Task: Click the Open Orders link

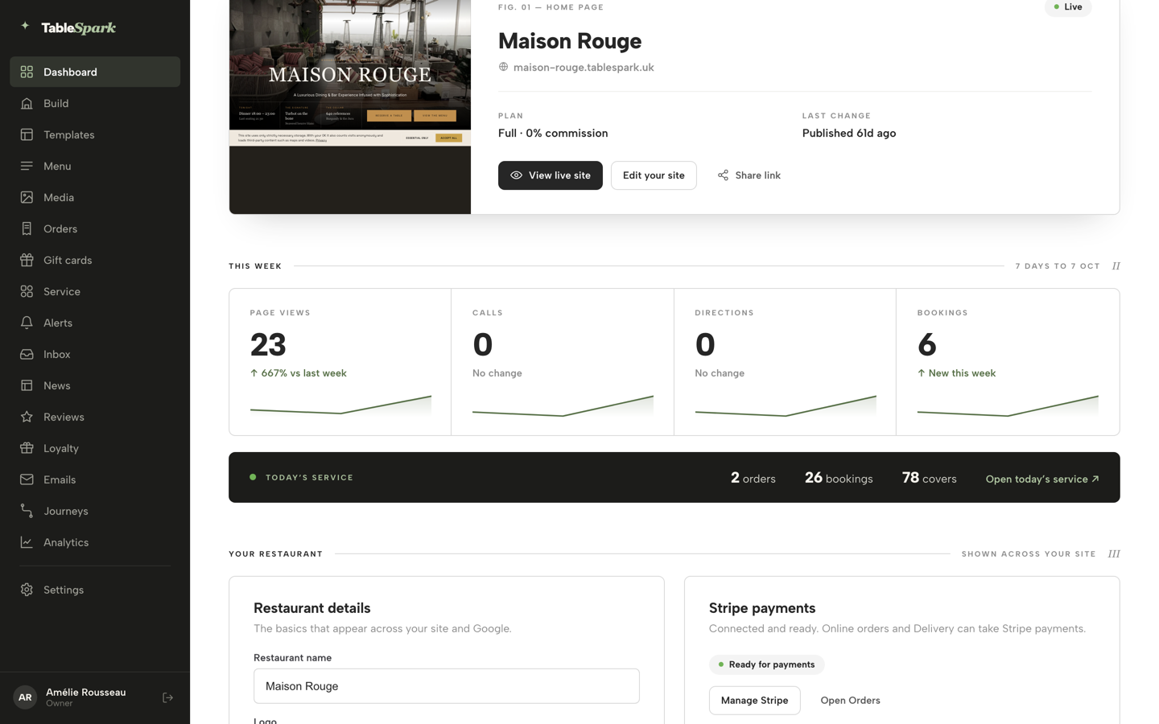Action: 850,701
